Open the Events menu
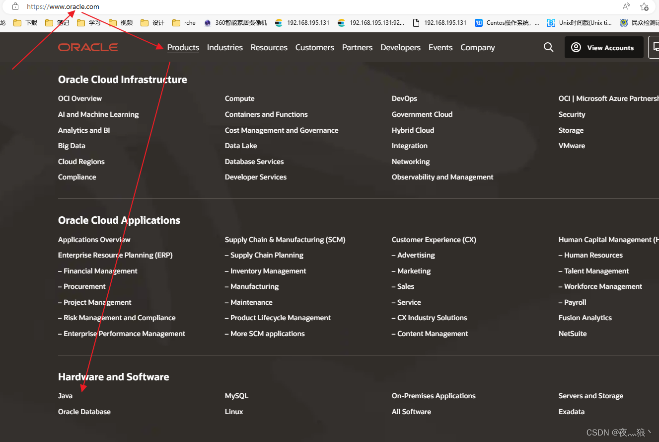 (x=440, y=47)
